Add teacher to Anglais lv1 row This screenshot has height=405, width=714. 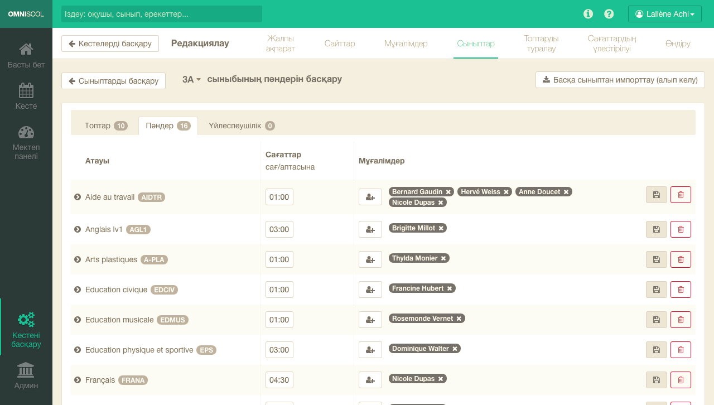tap(370, 229)
